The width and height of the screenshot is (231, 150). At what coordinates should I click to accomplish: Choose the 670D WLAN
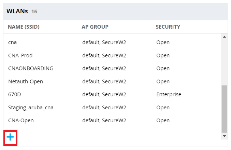[x=15, y=94]
